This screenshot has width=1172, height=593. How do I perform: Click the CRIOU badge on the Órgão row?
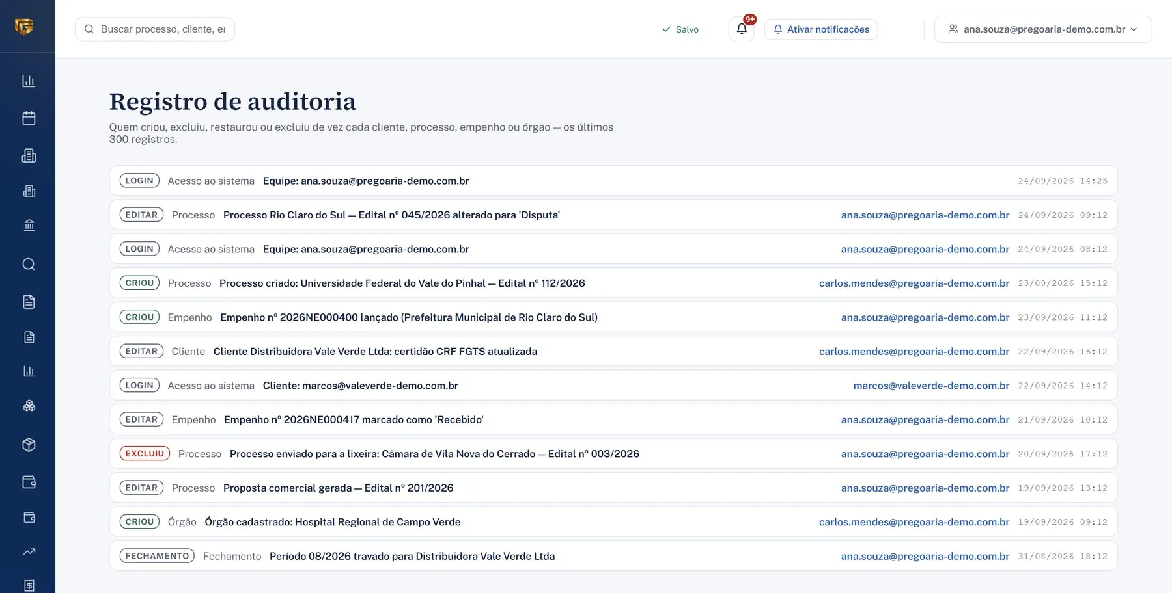(x=139, y=521)
